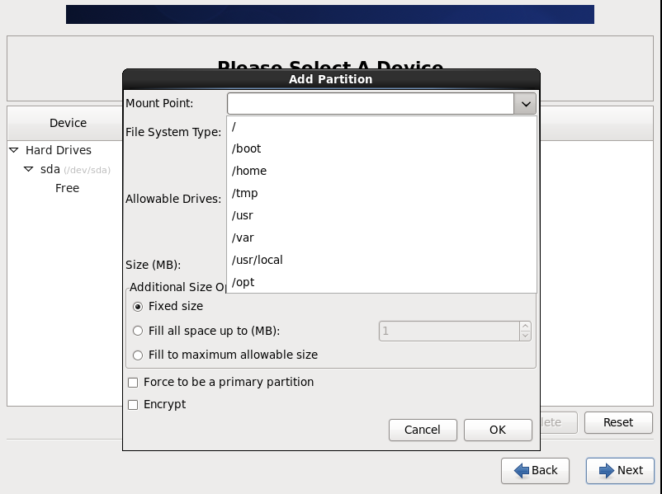Click the Mount Point text field
Image resolution: width=662 pixels, height=494 pixels.
click(371, 104)
